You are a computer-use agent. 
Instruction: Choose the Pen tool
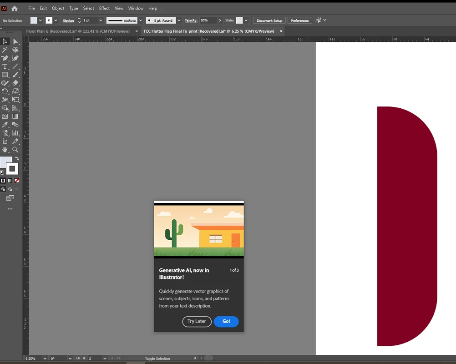click(5, 58)
